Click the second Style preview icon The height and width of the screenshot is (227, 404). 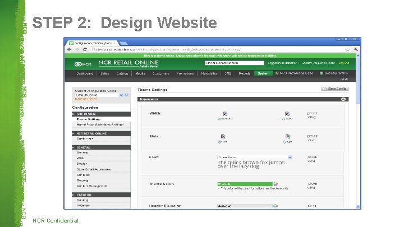point(288,136)
